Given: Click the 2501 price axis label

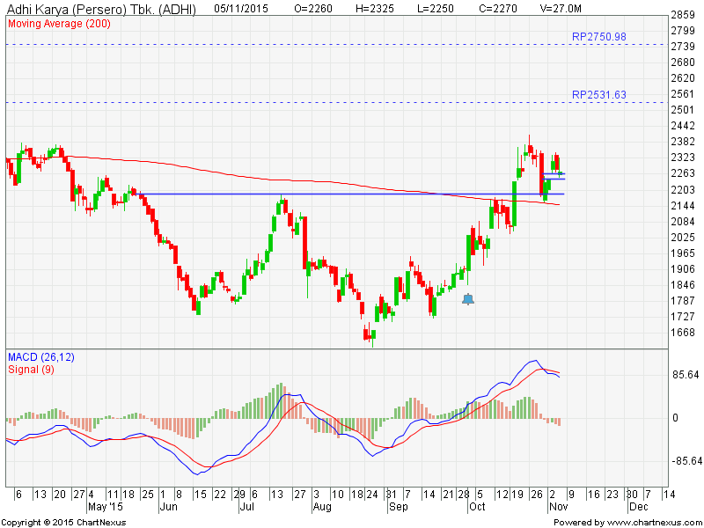Looking at the screenshot, I should [683, 110].
